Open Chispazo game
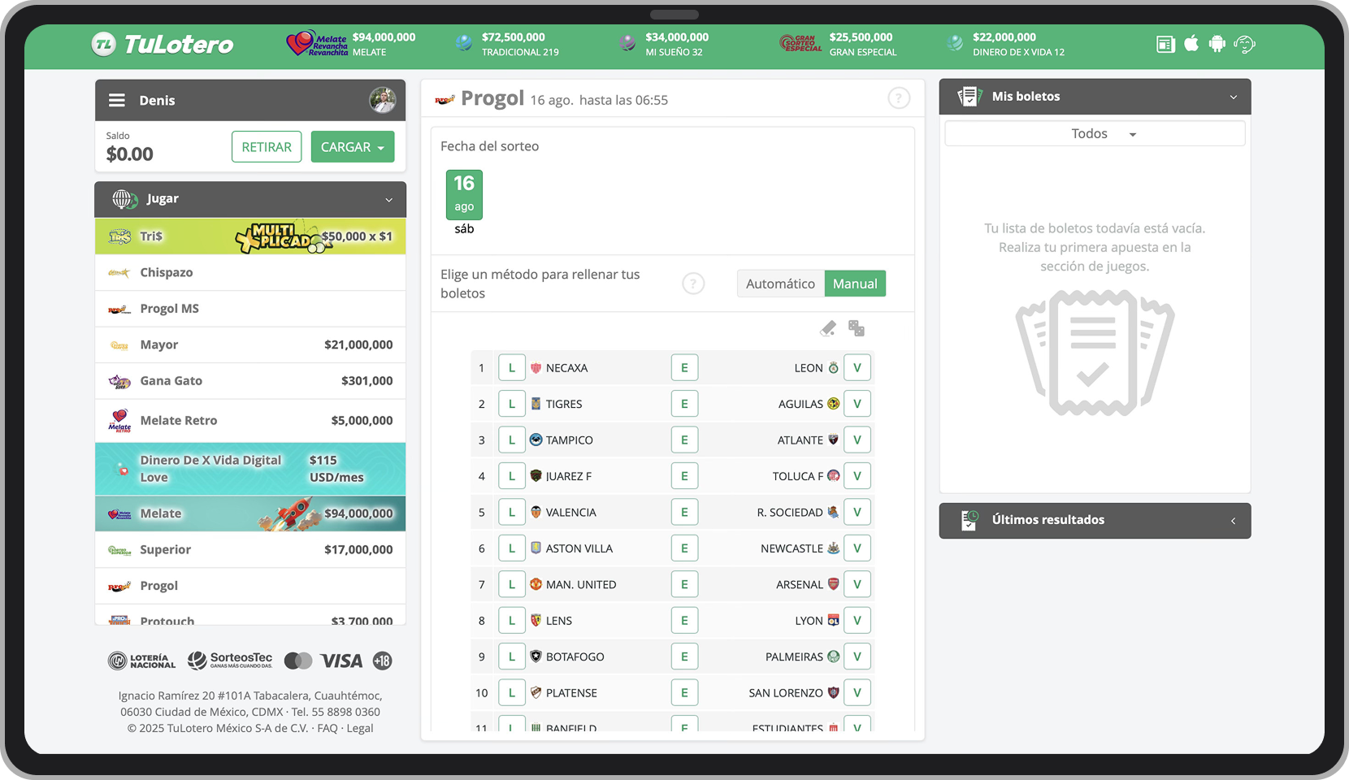This screenshot has height=780, width=1349. (x=250, y=272)
